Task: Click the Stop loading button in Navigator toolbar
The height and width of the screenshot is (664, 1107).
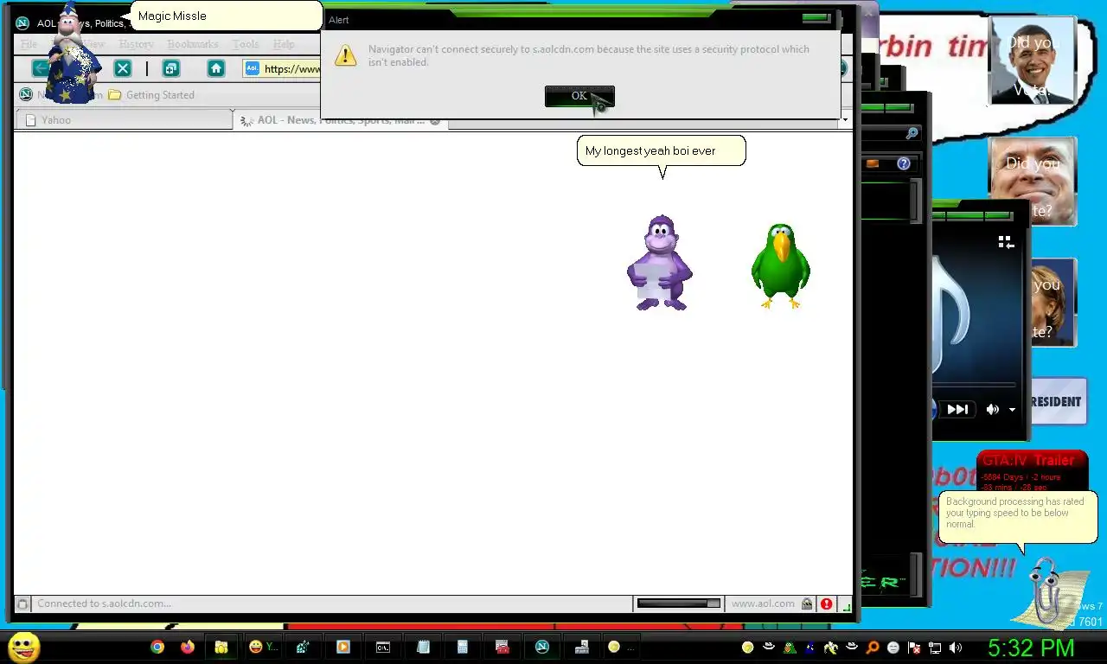Action: [123, 68]
